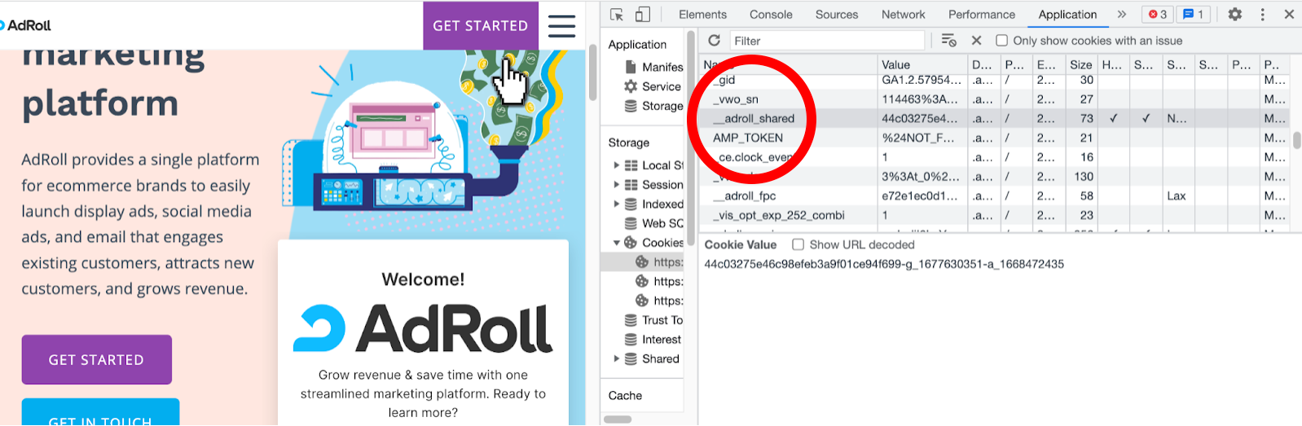Switch to the Sources tab

tap(837, 15)
